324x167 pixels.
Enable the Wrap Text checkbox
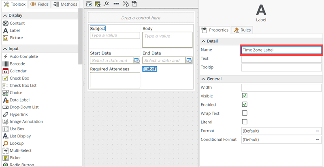point(245,113)
